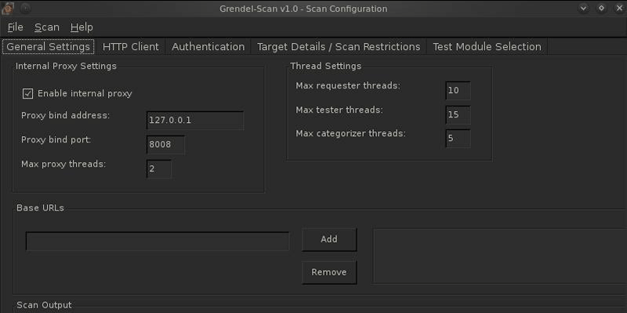This screenshot has height=313, width=627.
Task: Switch to the Authentication tab
Action: (208, 47)
